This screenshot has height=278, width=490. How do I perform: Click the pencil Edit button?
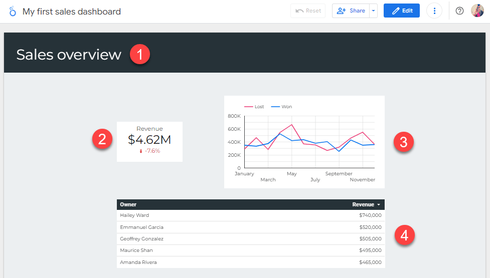402,11
